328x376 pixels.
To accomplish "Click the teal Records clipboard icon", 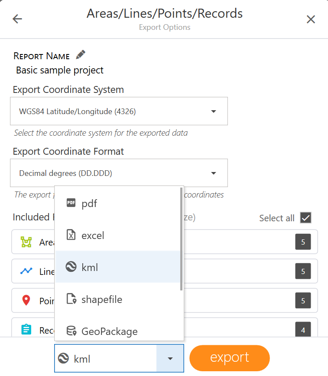I will 26,329.
